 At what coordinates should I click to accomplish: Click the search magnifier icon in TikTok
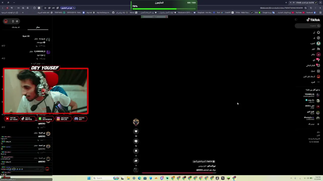(318, 26)
